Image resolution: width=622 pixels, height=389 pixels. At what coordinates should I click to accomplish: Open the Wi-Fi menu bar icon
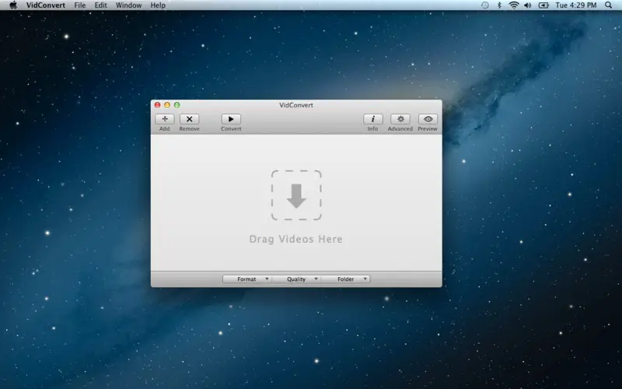coord(514,5)
